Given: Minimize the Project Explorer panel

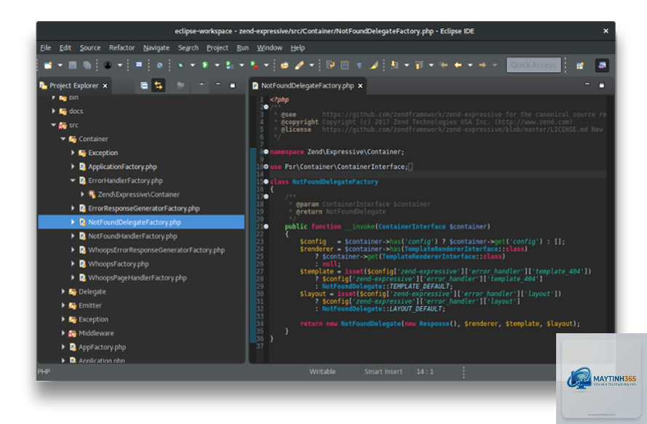Looking at the screenshot, I should click(218, 84).
